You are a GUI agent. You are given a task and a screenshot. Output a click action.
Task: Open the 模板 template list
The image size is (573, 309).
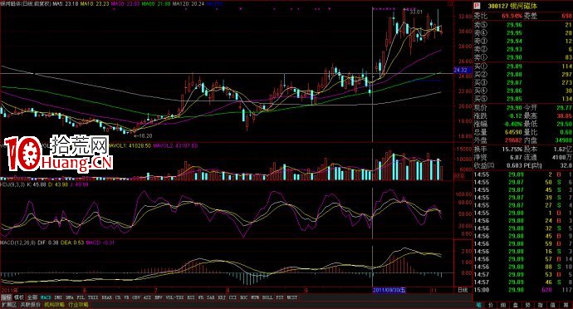(19, 297)
